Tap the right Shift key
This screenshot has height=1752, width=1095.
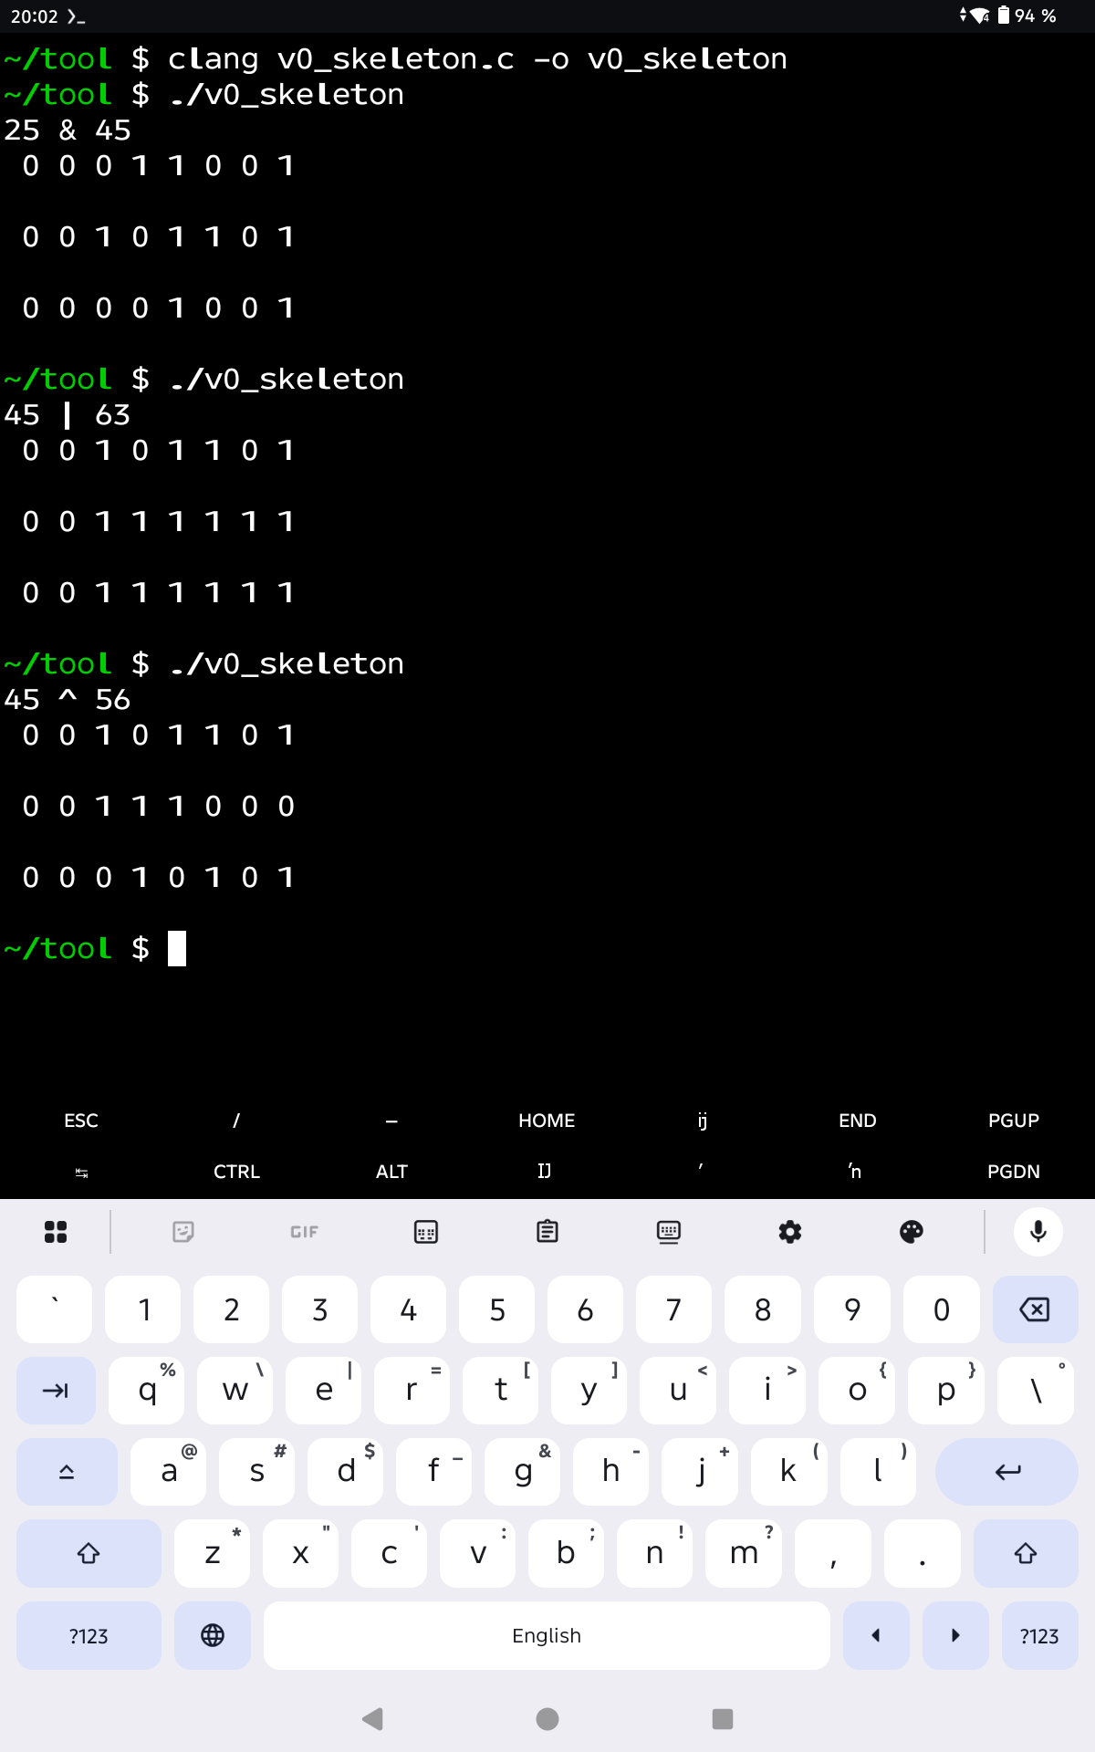pos(1026,1553)
